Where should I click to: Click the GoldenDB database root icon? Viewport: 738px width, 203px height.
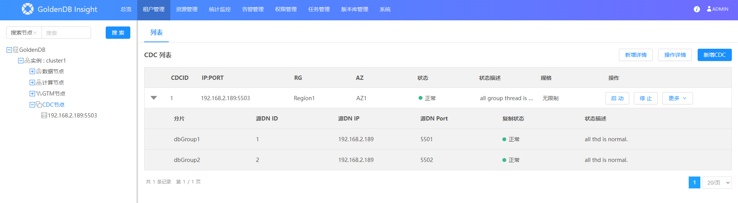click(x=16, y=50)
